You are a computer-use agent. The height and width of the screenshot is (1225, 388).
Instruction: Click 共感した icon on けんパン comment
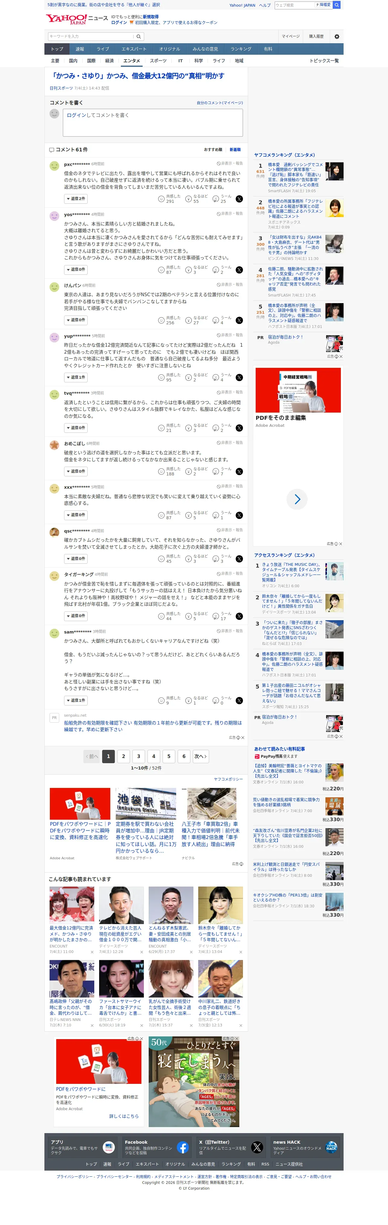tap(161, 320)
